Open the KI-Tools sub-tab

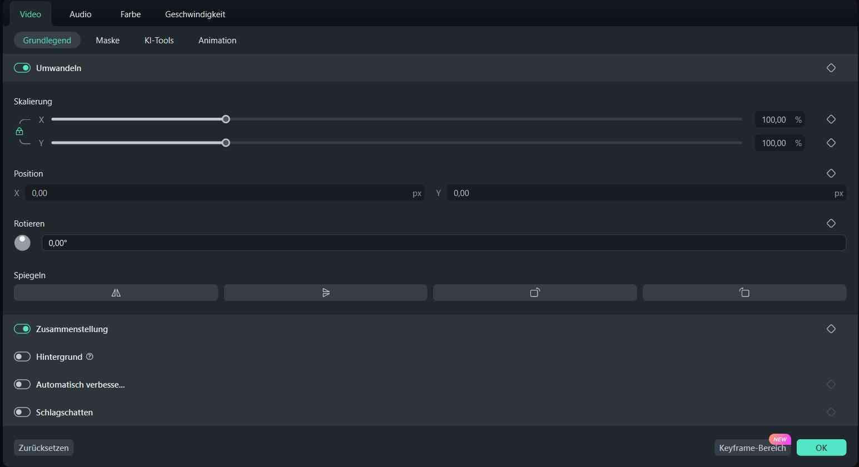[x=159, y=40]
